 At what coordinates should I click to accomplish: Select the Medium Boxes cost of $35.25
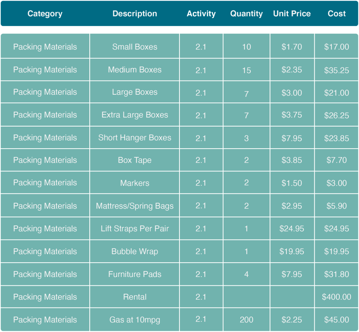337,70
